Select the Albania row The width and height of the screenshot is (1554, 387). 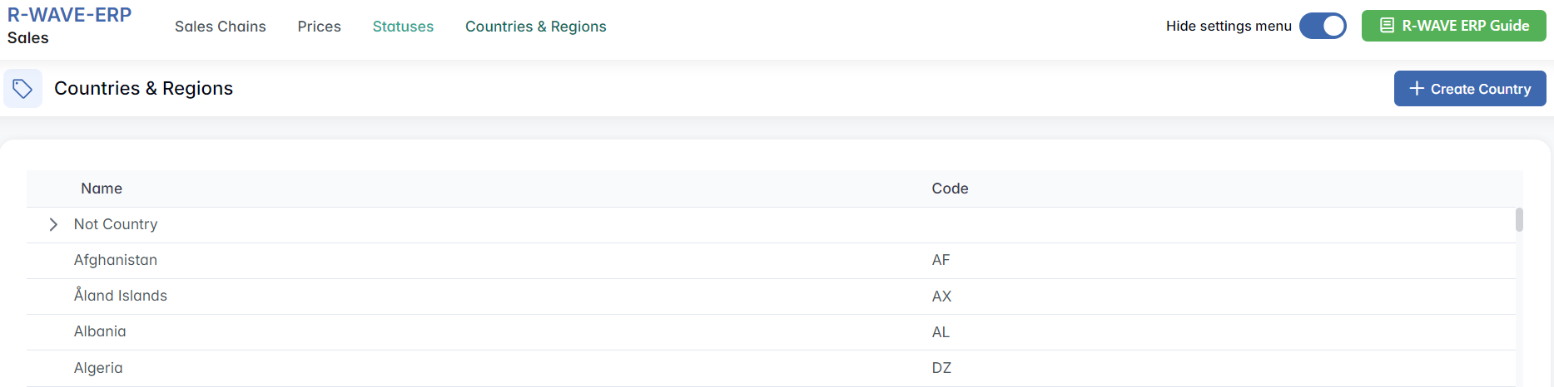[100, 331]
